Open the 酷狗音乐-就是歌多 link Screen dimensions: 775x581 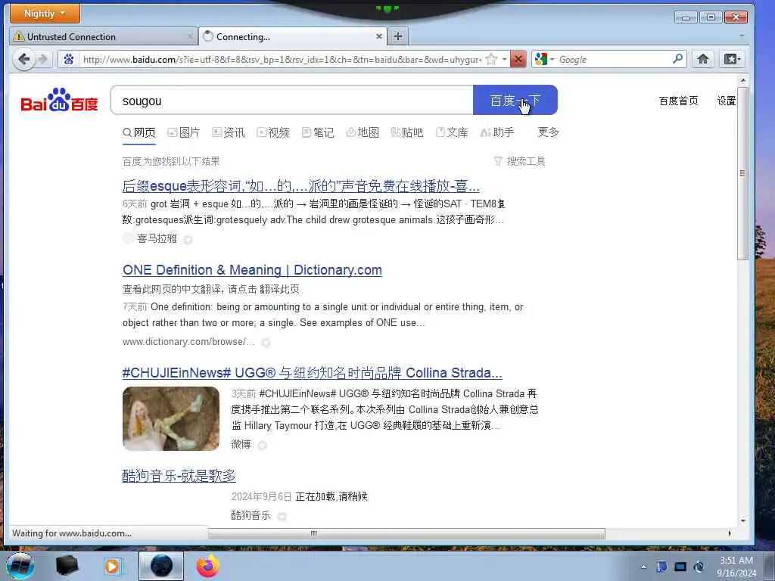[179, 476]
